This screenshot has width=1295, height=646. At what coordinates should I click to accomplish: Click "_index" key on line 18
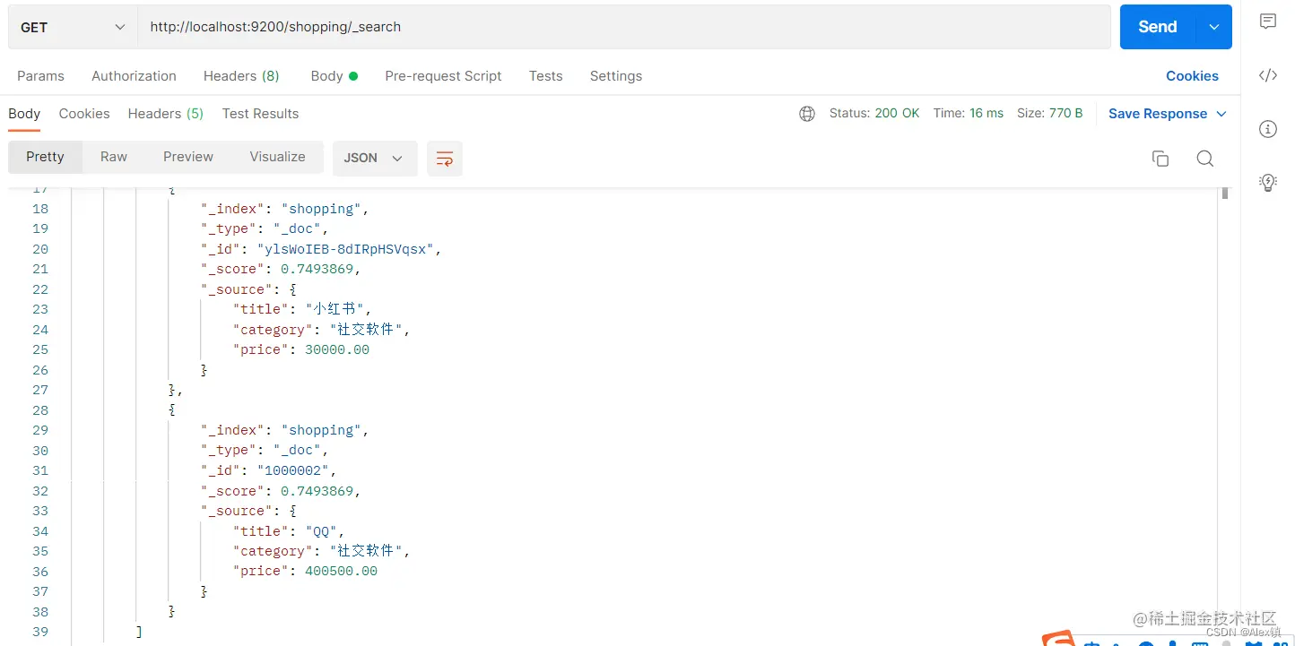coord(232,209)
